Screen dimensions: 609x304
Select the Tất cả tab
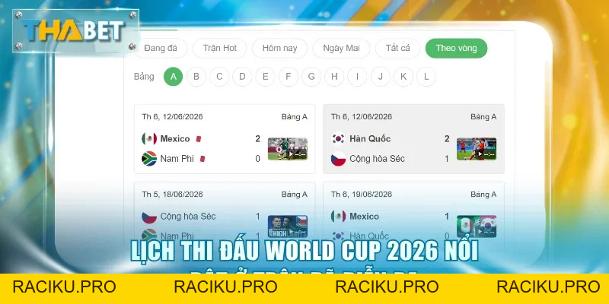[397, 48]
